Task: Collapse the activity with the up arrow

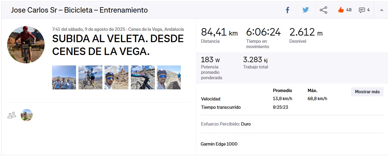Action: point(382,10)
